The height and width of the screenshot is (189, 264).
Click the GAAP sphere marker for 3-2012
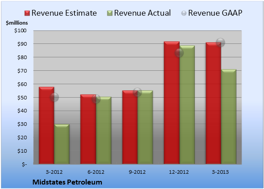54,97
